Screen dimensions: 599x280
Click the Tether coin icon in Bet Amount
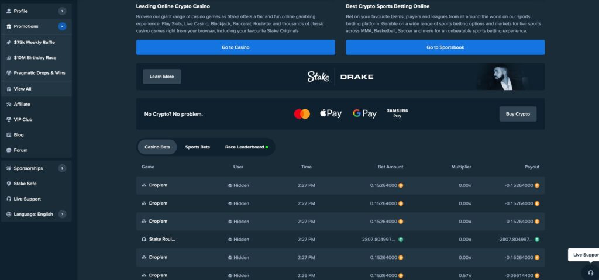401,240
